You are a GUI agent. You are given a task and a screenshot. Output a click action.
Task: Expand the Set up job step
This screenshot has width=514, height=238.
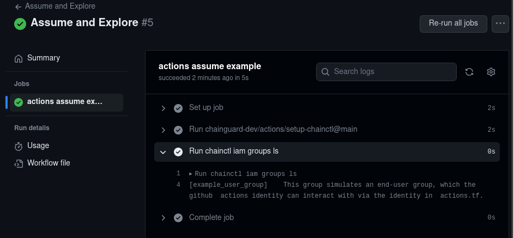[x=163, y=108]
